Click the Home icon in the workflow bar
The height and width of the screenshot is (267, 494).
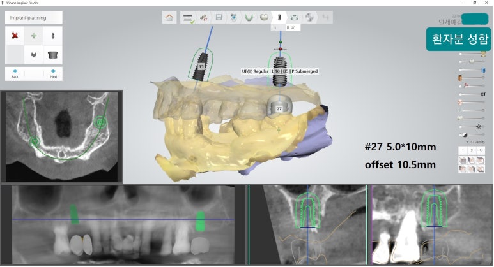169,18
